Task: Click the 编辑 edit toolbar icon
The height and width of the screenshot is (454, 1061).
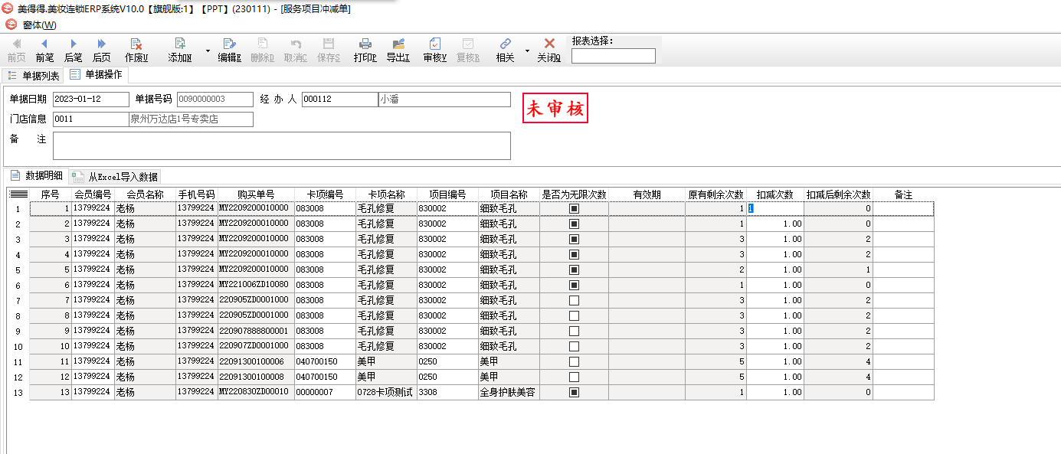Action: click(229, 51)
